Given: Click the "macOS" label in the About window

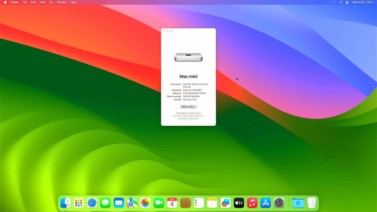Looking at the screenshot, I should [x=177, y=99].
